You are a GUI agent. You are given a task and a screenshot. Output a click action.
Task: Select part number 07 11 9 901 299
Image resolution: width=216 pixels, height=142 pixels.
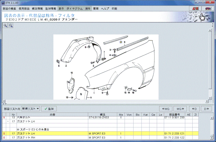(174, 118)
